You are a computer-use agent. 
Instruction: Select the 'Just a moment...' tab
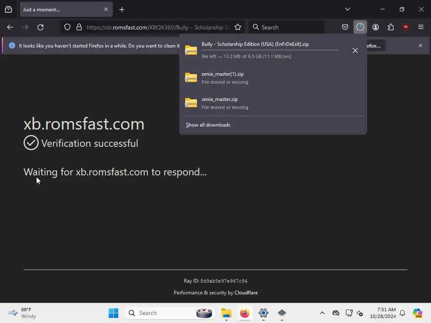66,9
